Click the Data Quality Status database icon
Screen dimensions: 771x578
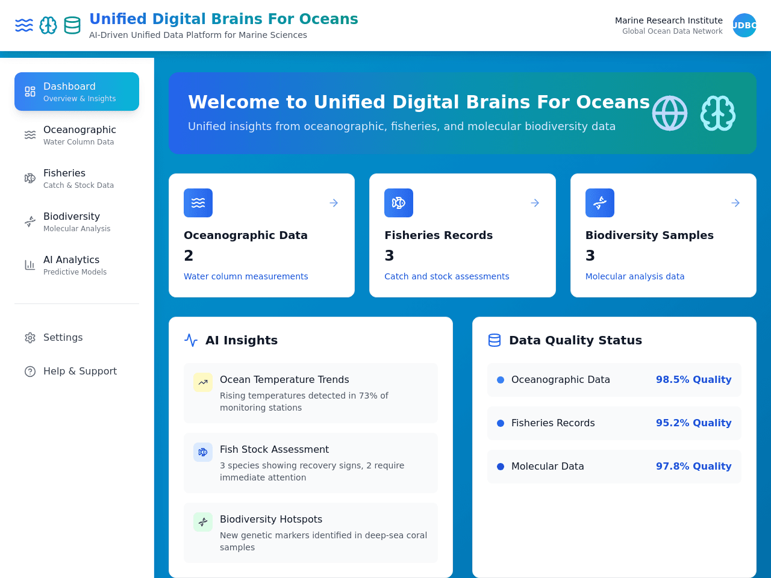coord(495,340)
